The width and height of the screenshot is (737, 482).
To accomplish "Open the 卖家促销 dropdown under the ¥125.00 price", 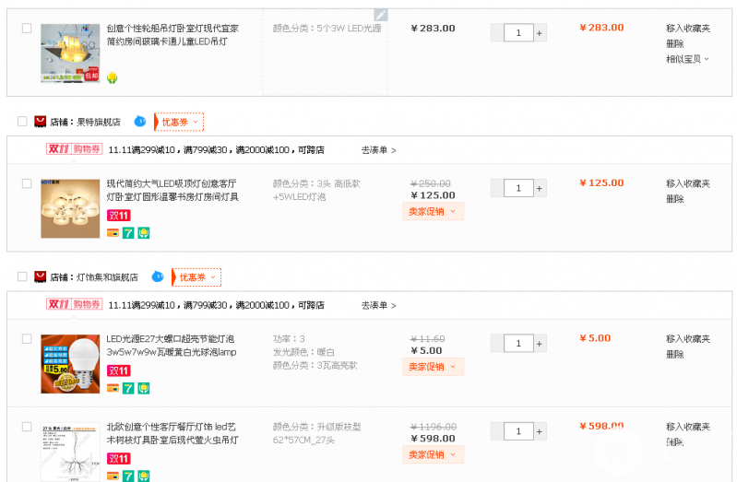I will 433,212.
